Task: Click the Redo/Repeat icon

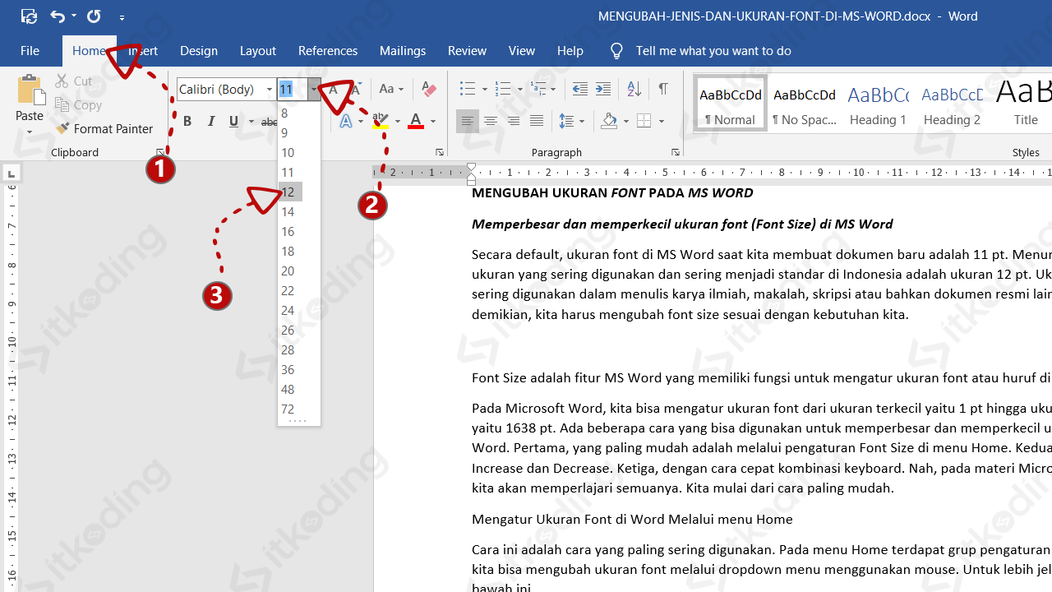Action: click(x=94, y=16)
